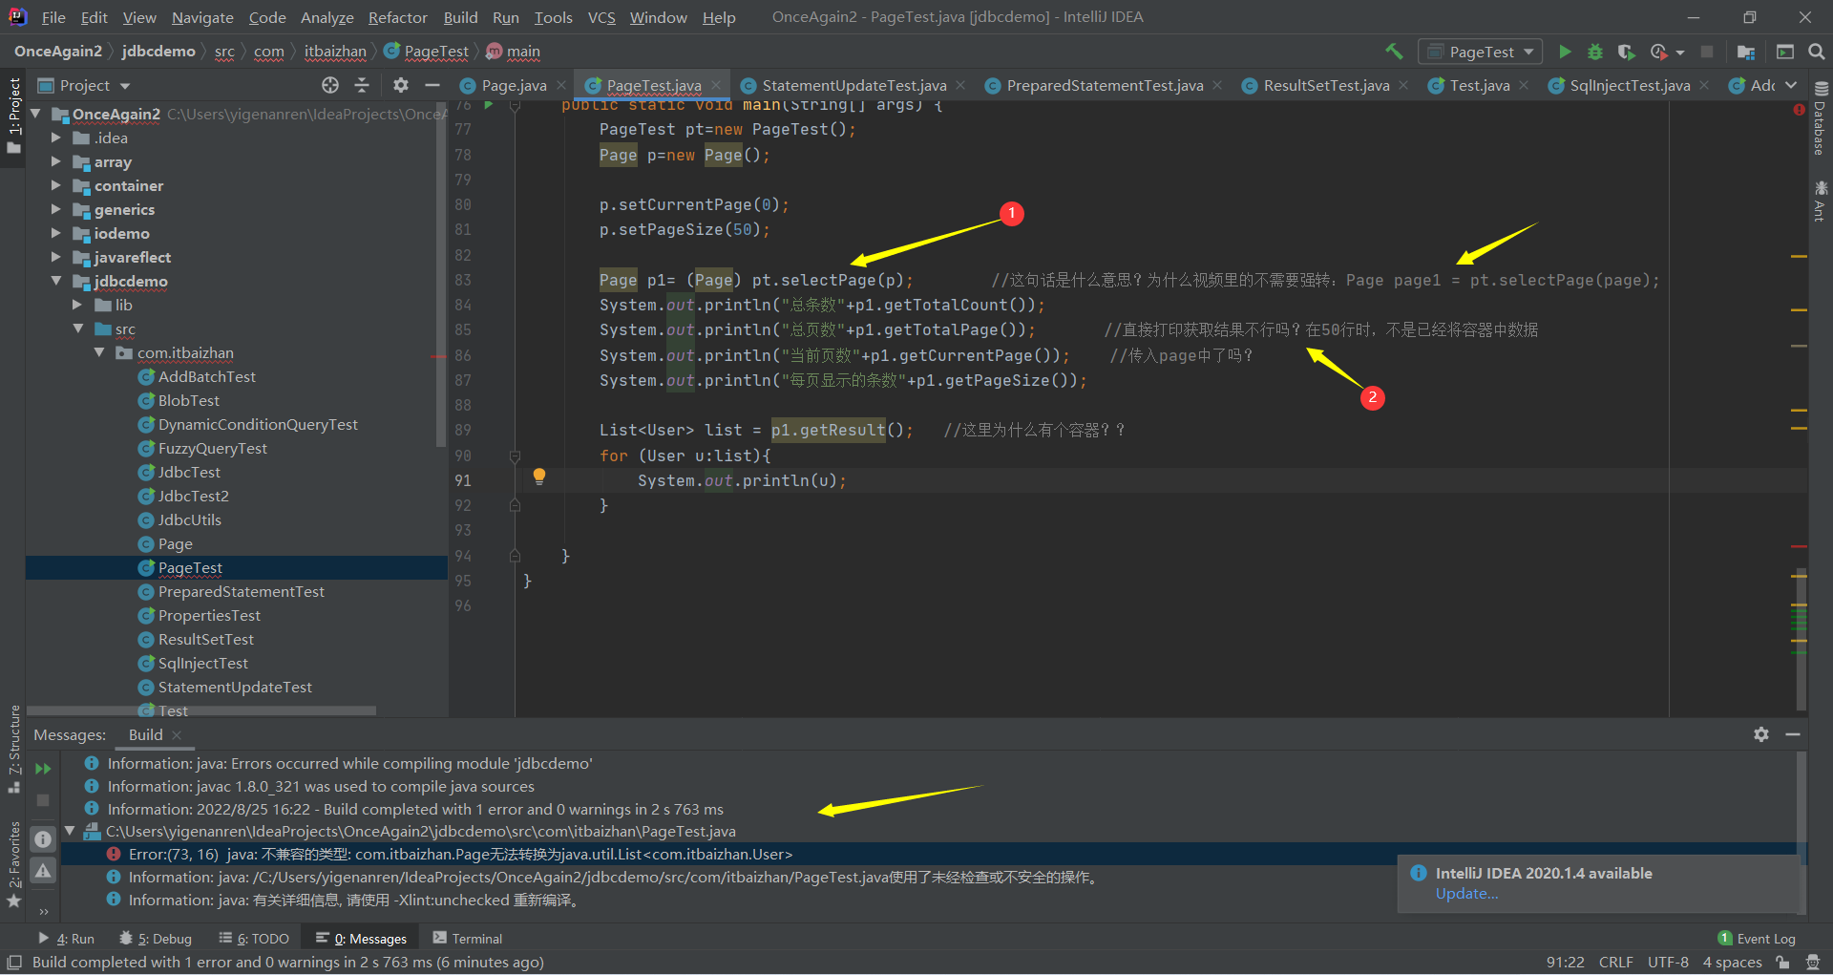Switch to the Page.java editor tab
This screenshot has height=975, width=1833.
514,86
